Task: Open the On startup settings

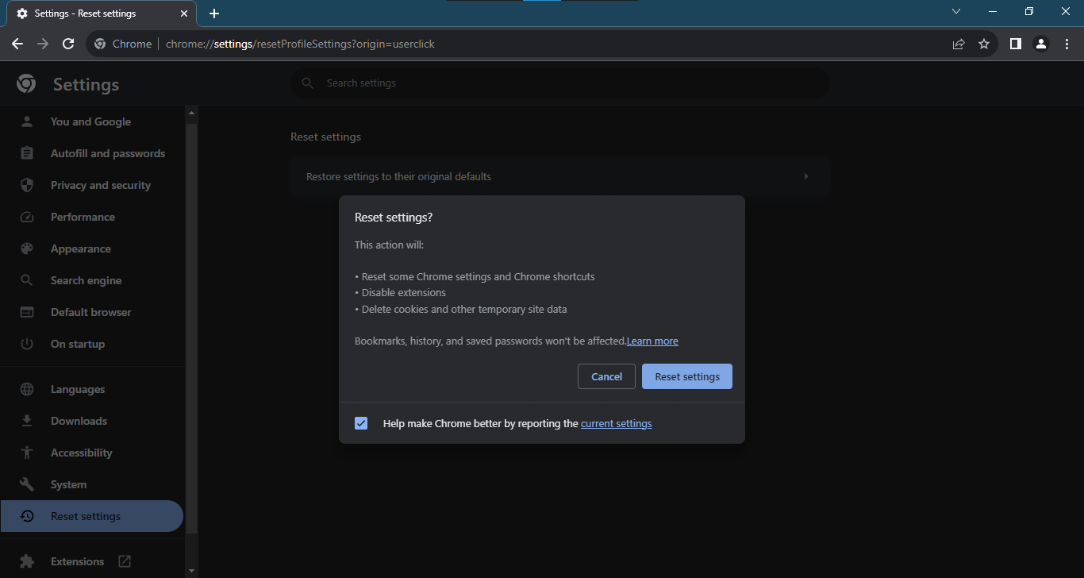Action: 77,343
